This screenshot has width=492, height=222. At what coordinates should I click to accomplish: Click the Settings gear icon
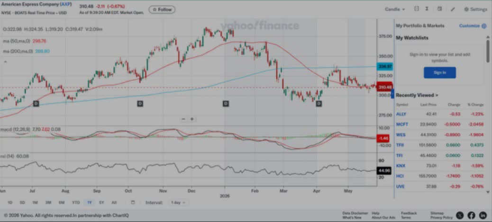tap(466, 9)
